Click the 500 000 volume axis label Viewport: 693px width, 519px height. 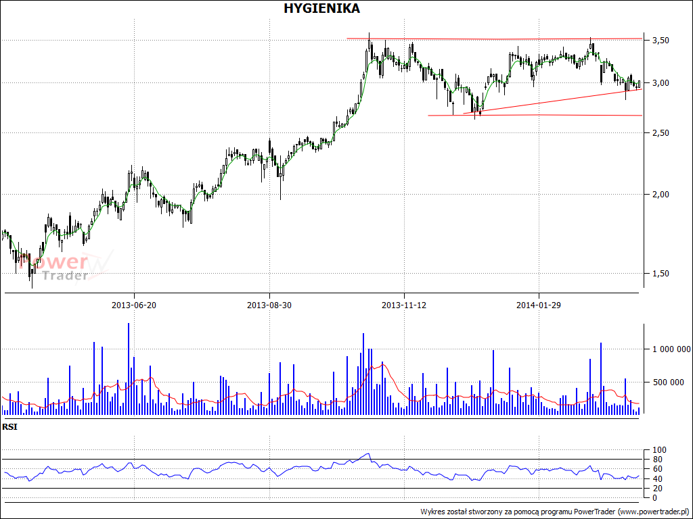pos(668,382)
